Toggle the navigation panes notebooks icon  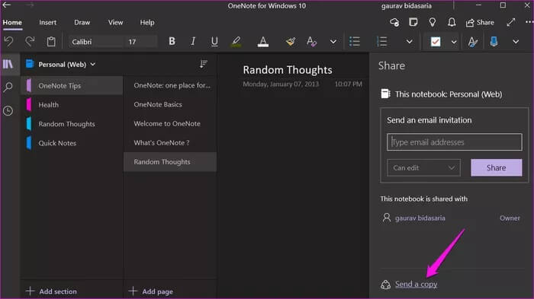(8, 64)
